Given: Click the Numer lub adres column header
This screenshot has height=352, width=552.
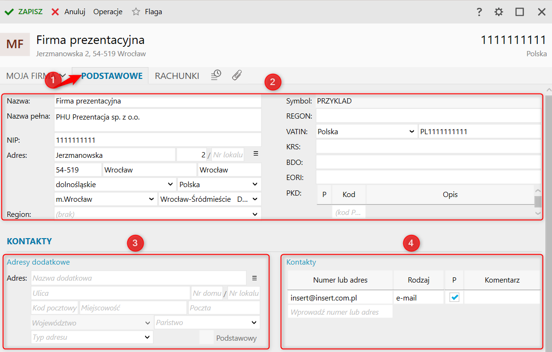Looking at the screenshot, I should [x=340, y=280].
